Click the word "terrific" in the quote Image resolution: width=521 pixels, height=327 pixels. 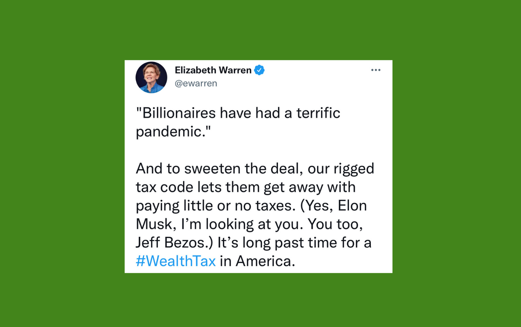318,113
